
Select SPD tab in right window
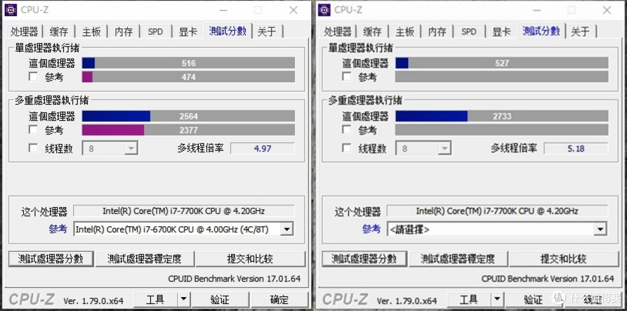pos(469,31)
